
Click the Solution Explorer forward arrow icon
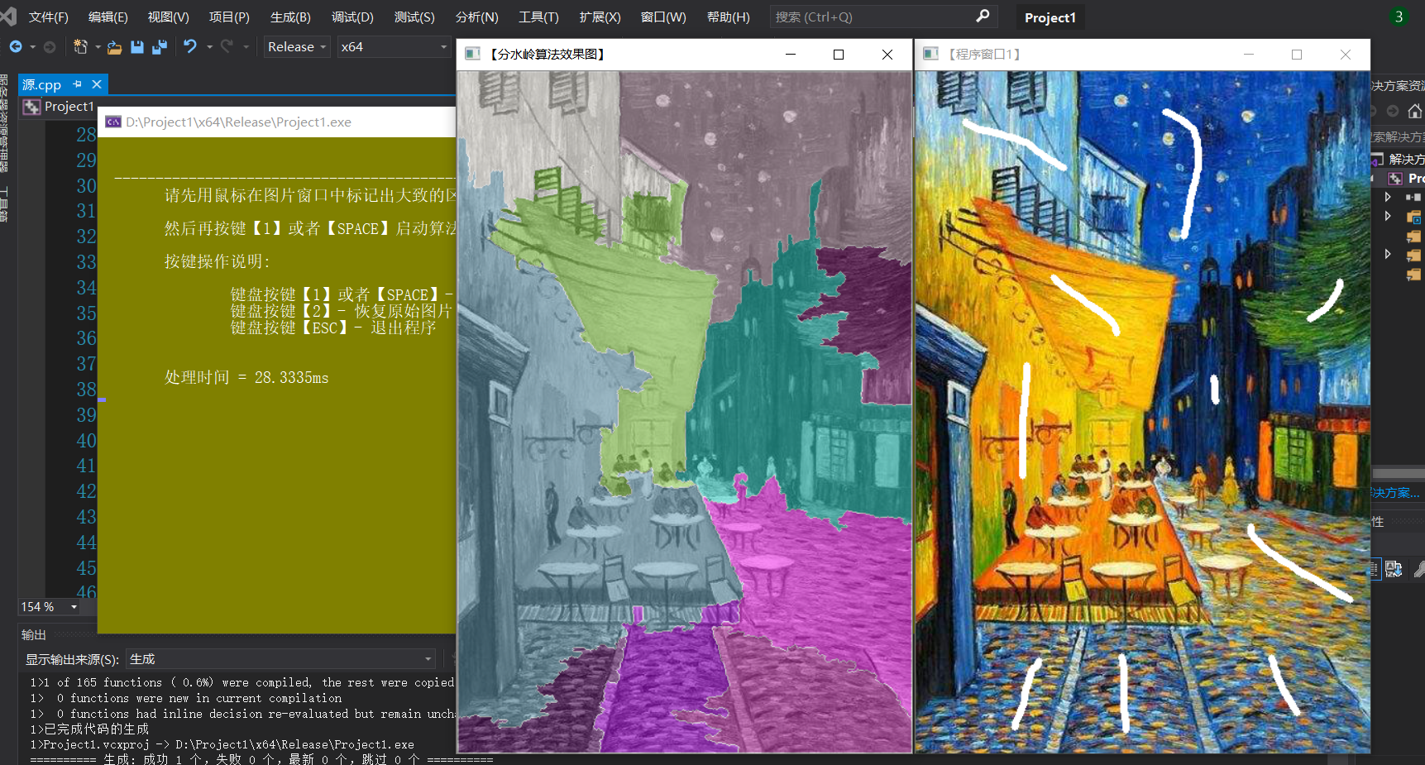pos(1393,111)
